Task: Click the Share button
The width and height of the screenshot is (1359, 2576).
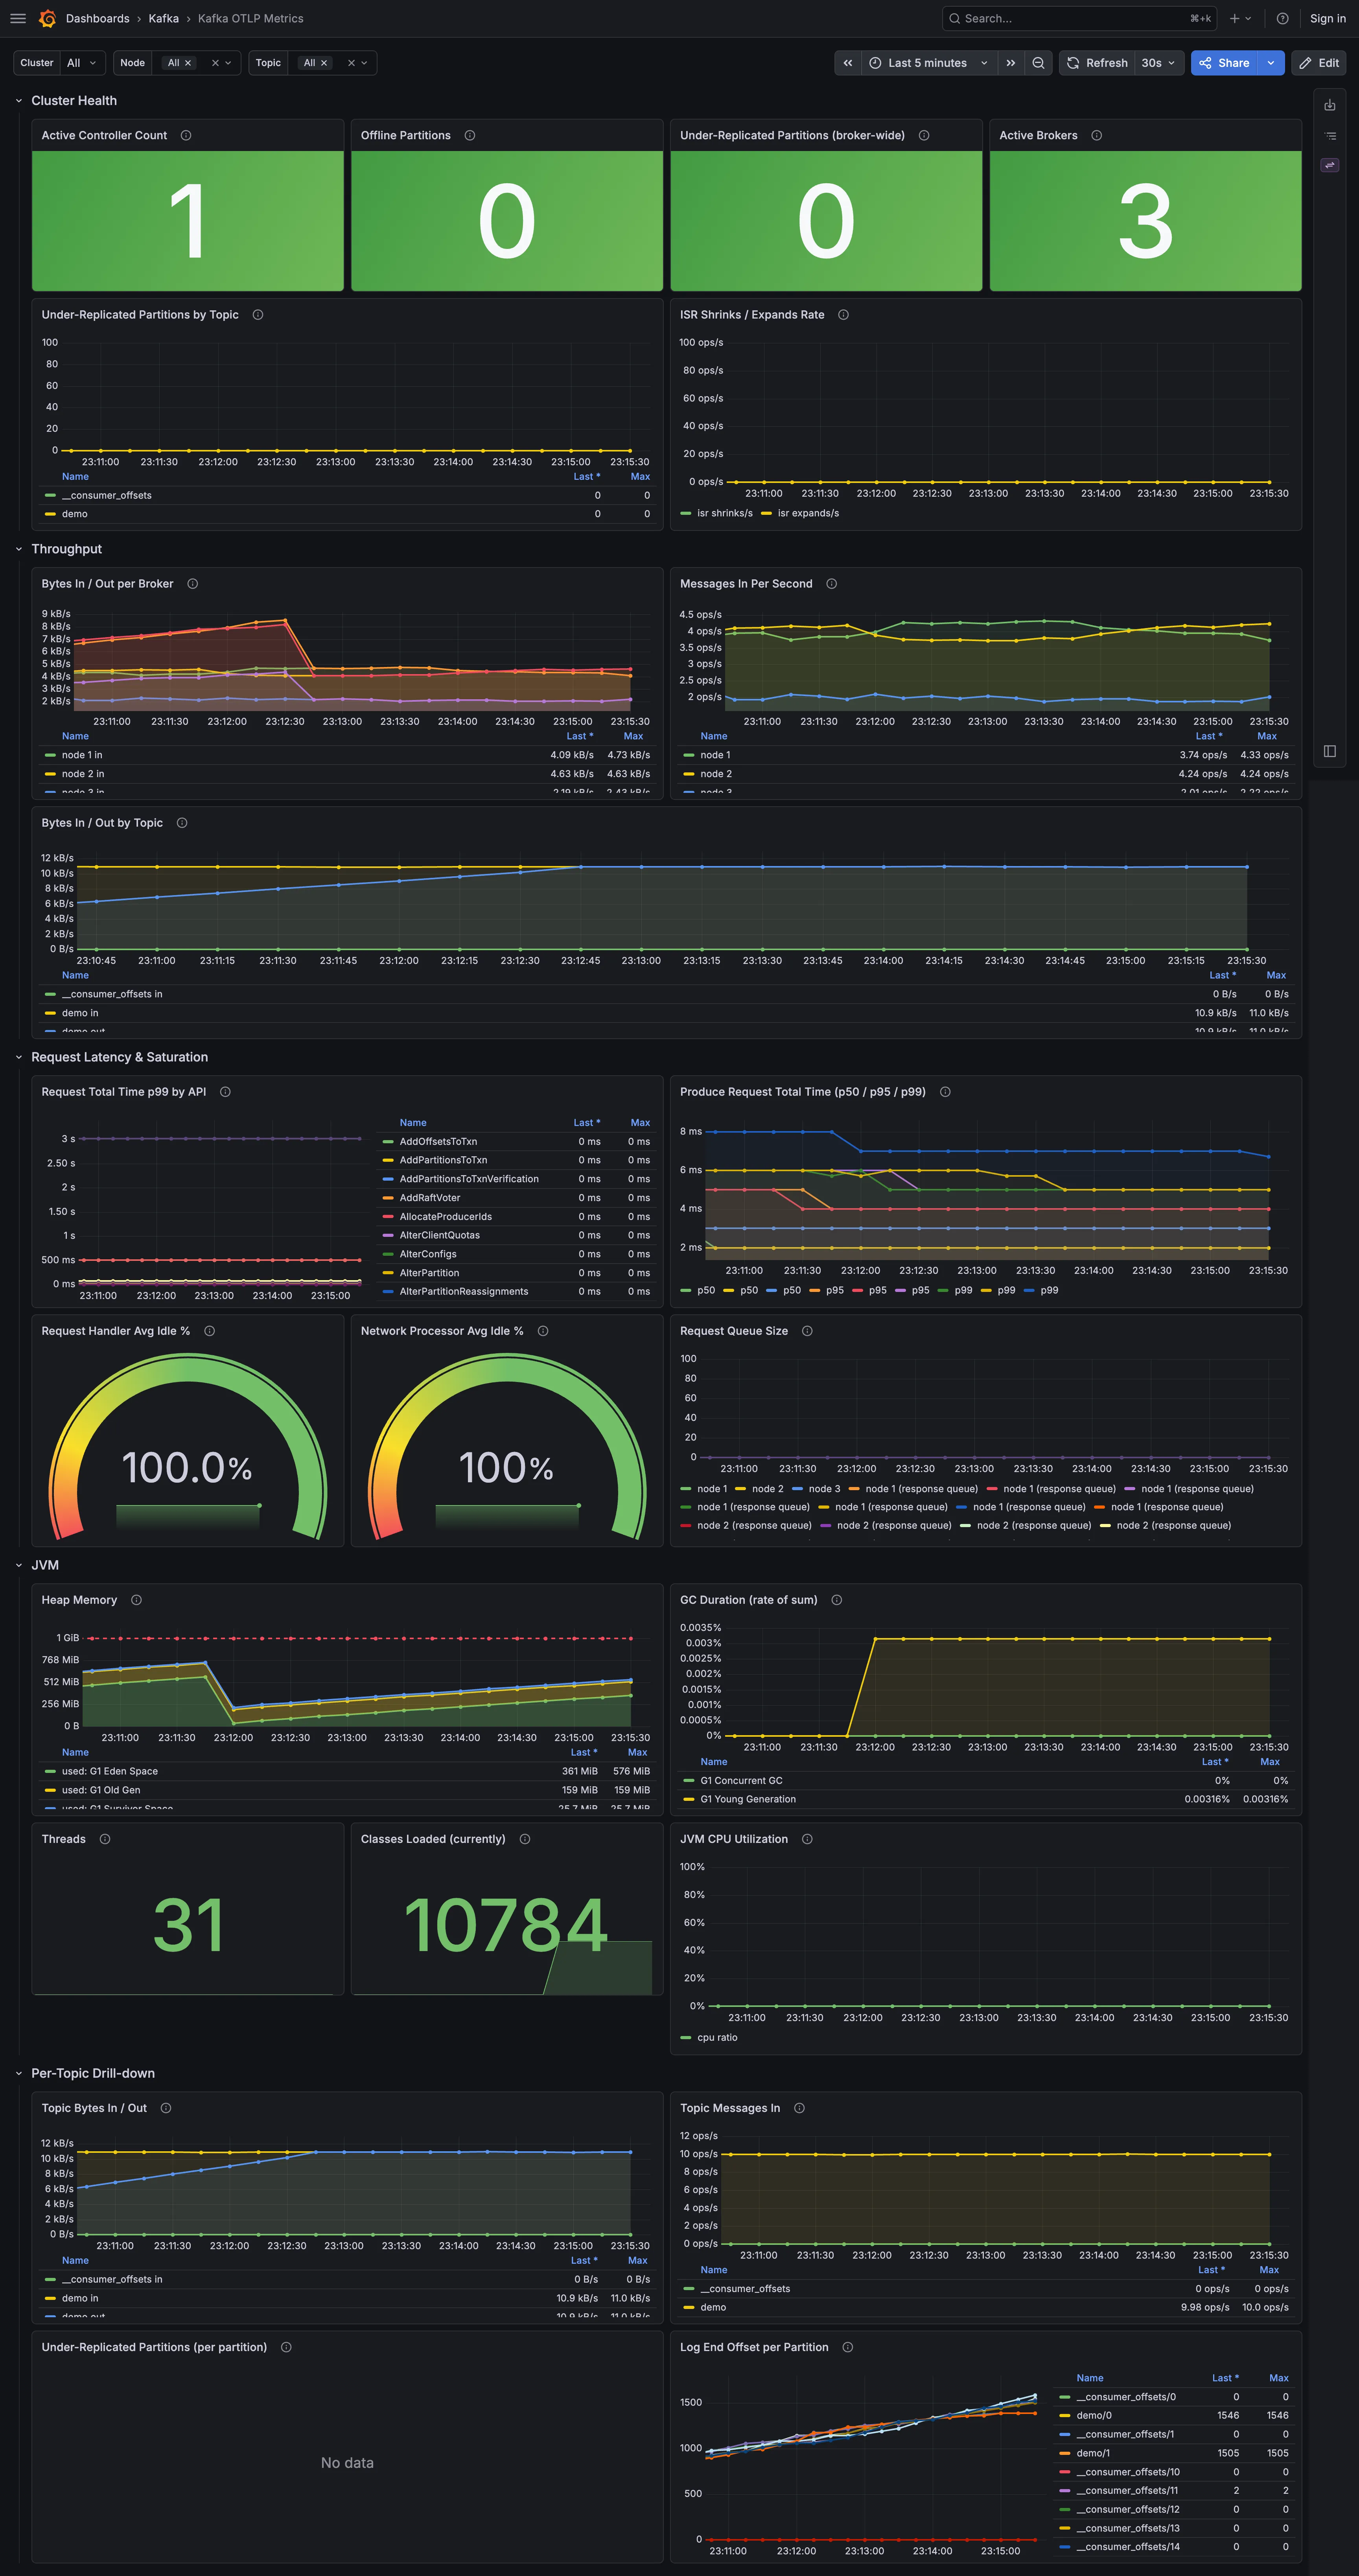Action: 1224,63
